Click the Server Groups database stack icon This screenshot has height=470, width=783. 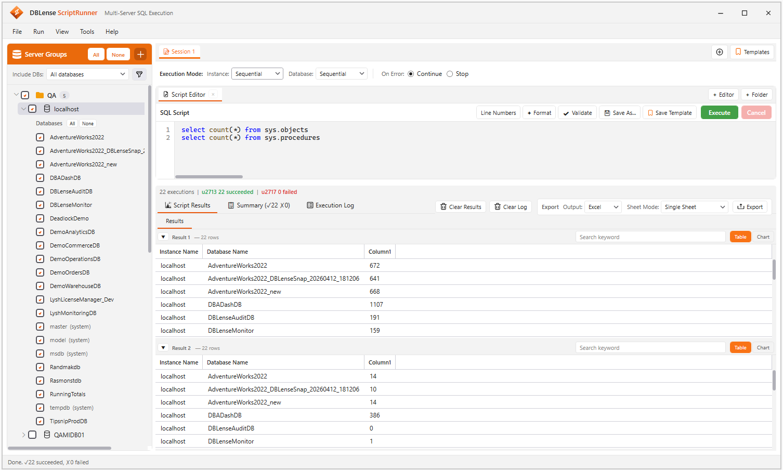pyautogui.click(x=17, y=54)
